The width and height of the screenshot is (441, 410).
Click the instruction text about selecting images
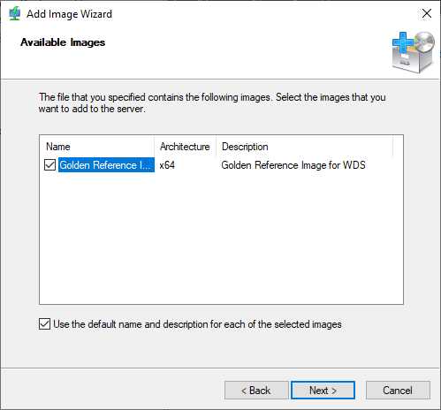212,102
